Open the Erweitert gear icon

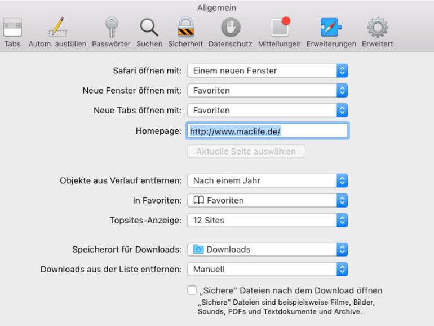click(x=378, y=27)
